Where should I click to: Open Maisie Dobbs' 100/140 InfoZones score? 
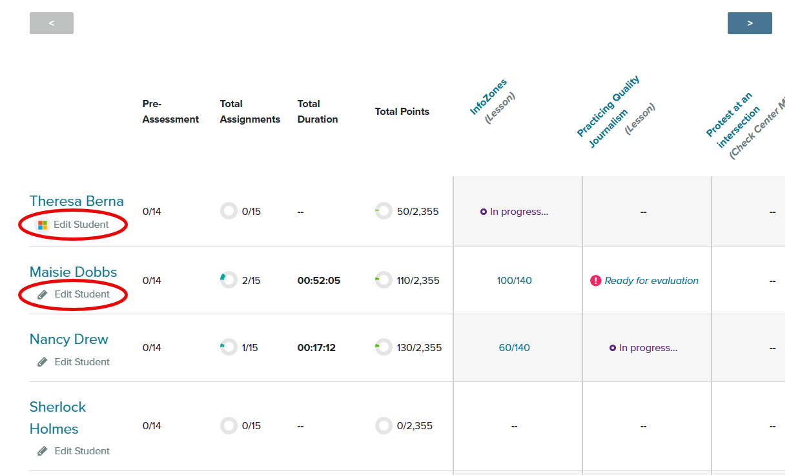[514, 281]
